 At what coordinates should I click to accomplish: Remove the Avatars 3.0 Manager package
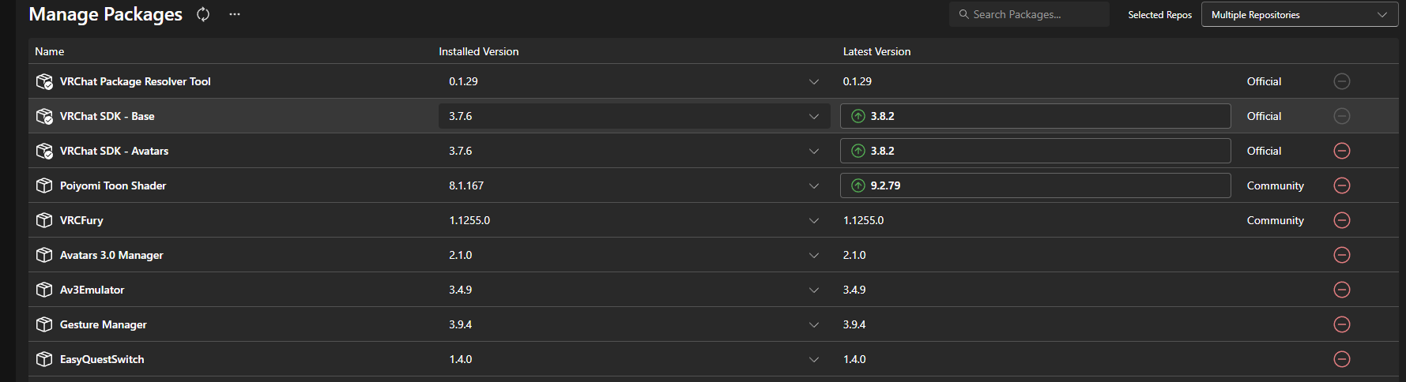click(x=1341, y=255)
